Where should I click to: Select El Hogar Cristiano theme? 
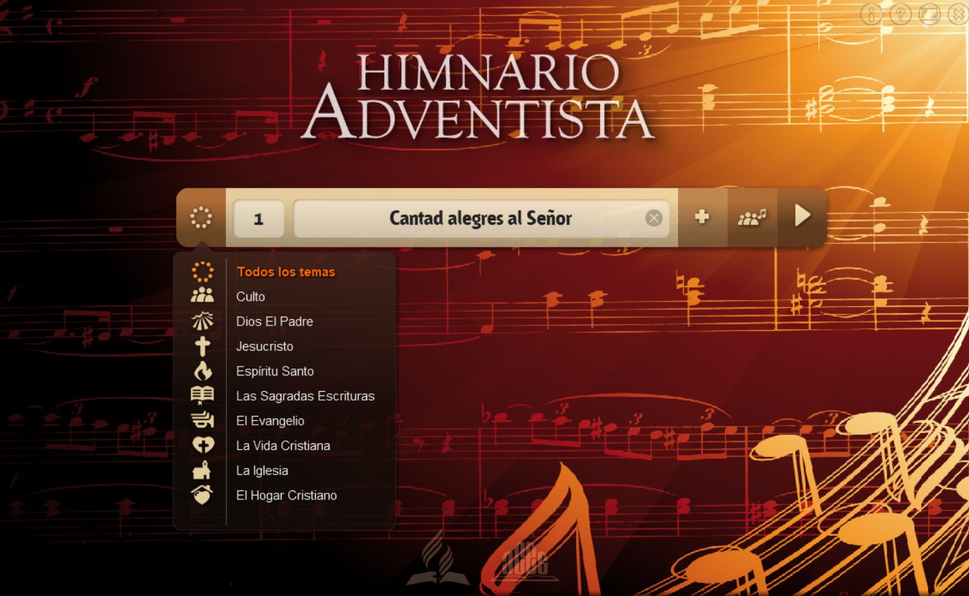tap(286, 495)
